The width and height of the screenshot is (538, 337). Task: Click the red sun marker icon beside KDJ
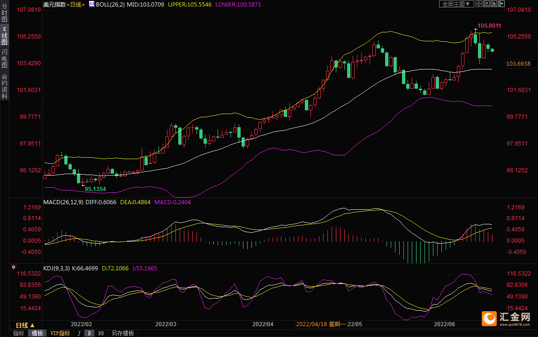[14, 267]
